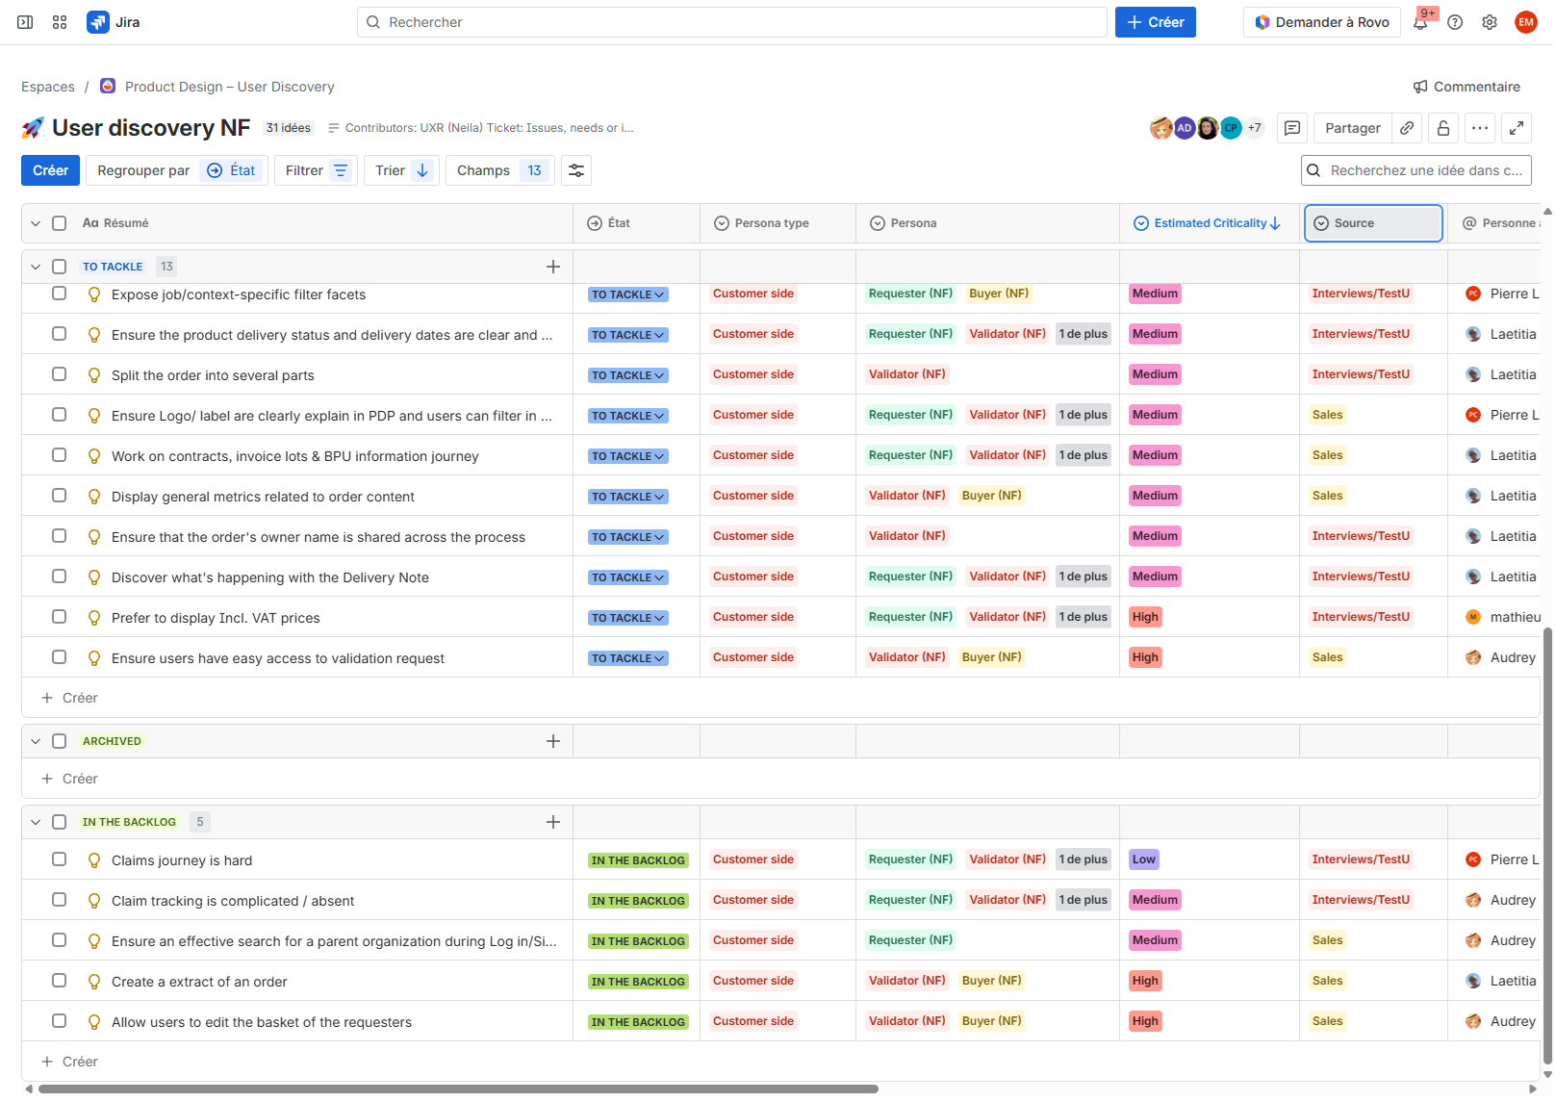Open the notifications bell
1555x1102 pixels.
1420,23
